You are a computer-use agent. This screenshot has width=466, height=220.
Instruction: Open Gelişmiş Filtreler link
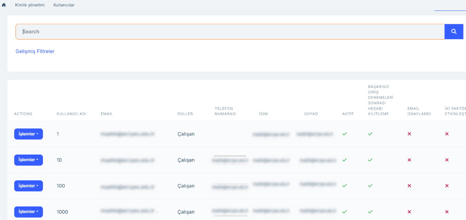tap(35, 51)
